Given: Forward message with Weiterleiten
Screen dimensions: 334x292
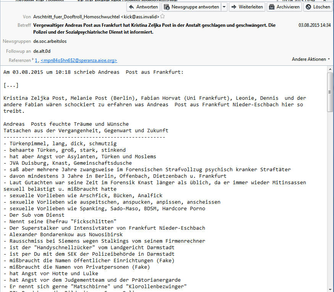Looking at the screenshot, I should [247, 7].
